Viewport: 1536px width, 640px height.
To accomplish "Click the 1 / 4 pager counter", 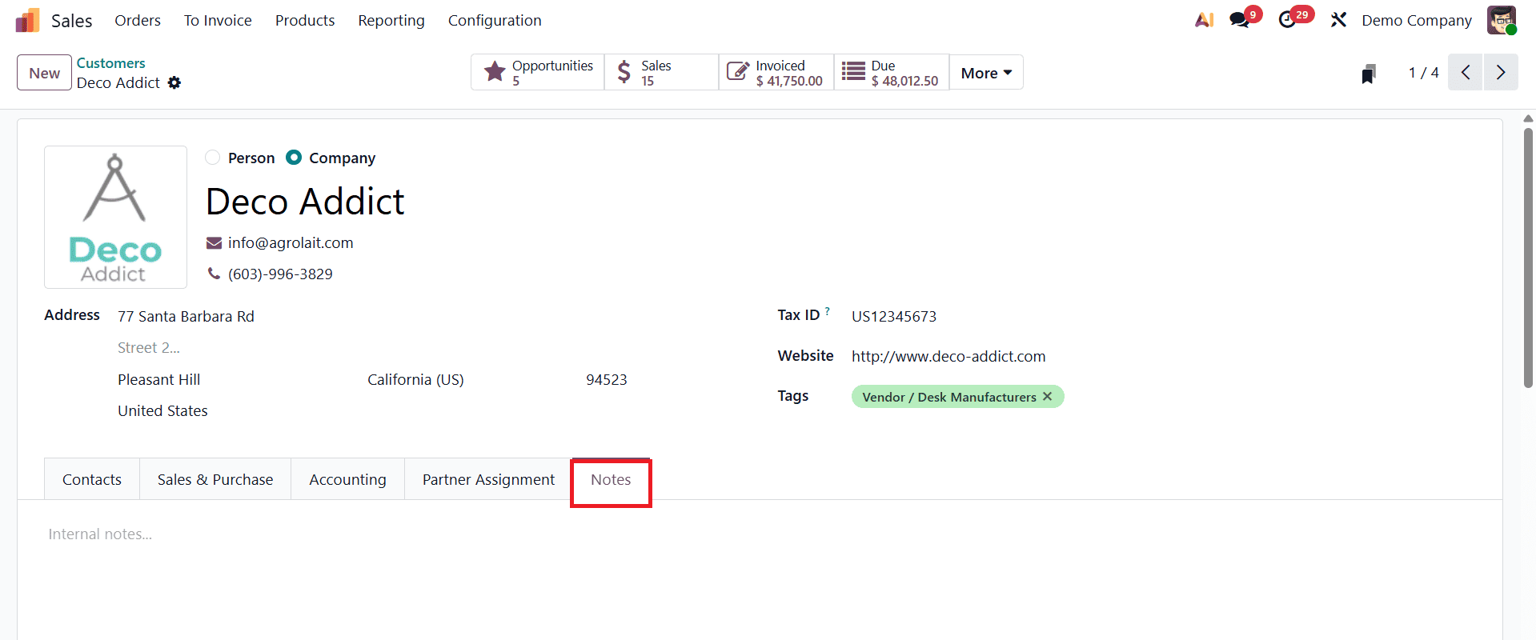I will point(1424,73).
